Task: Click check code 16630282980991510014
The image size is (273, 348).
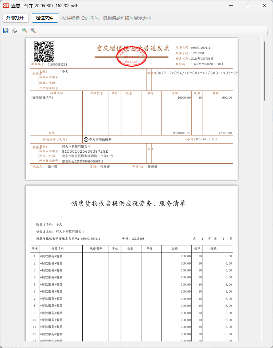Action: tap(207, 64)
